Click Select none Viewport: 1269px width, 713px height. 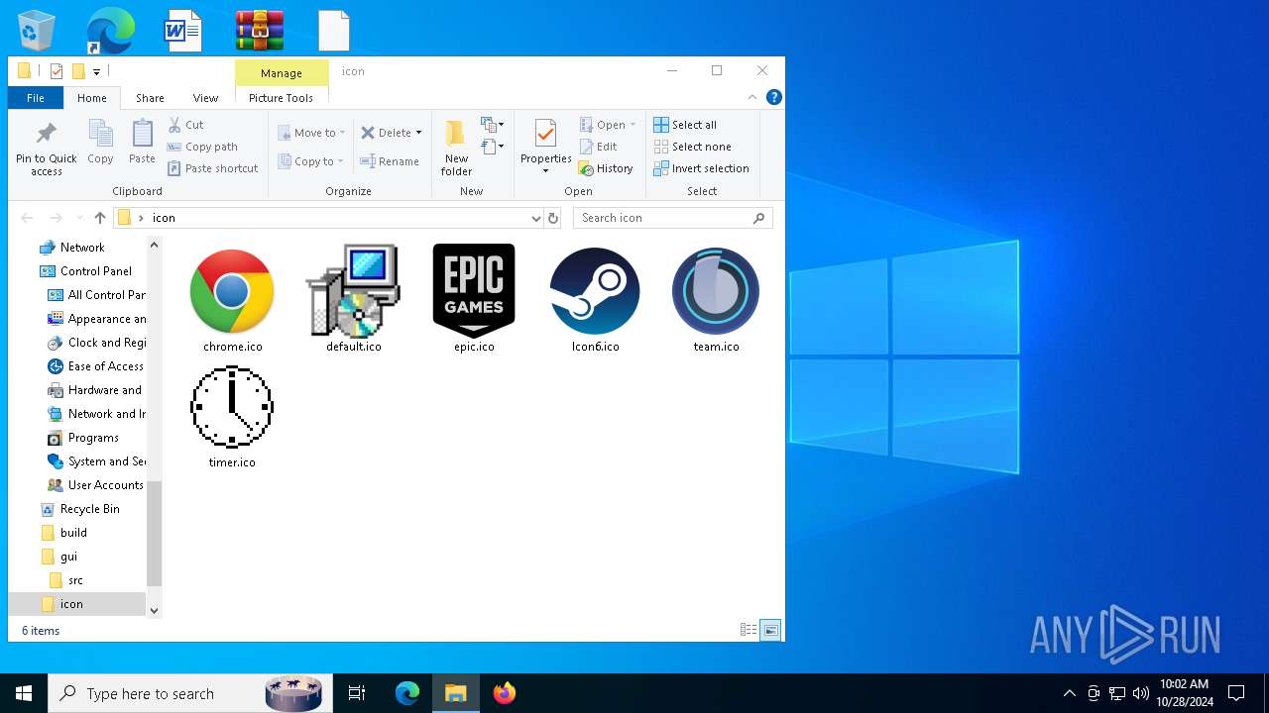pos(692,147)
